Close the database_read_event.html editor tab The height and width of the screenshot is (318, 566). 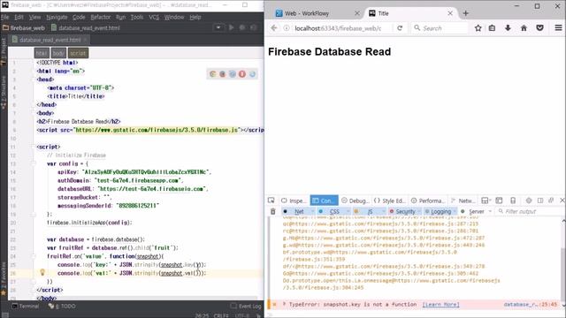tap(86, 40)
